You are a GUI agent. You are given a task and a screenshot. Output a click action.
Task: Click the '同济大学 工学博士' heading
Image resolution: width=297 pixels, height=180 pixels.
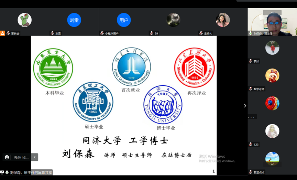(125, 141)
